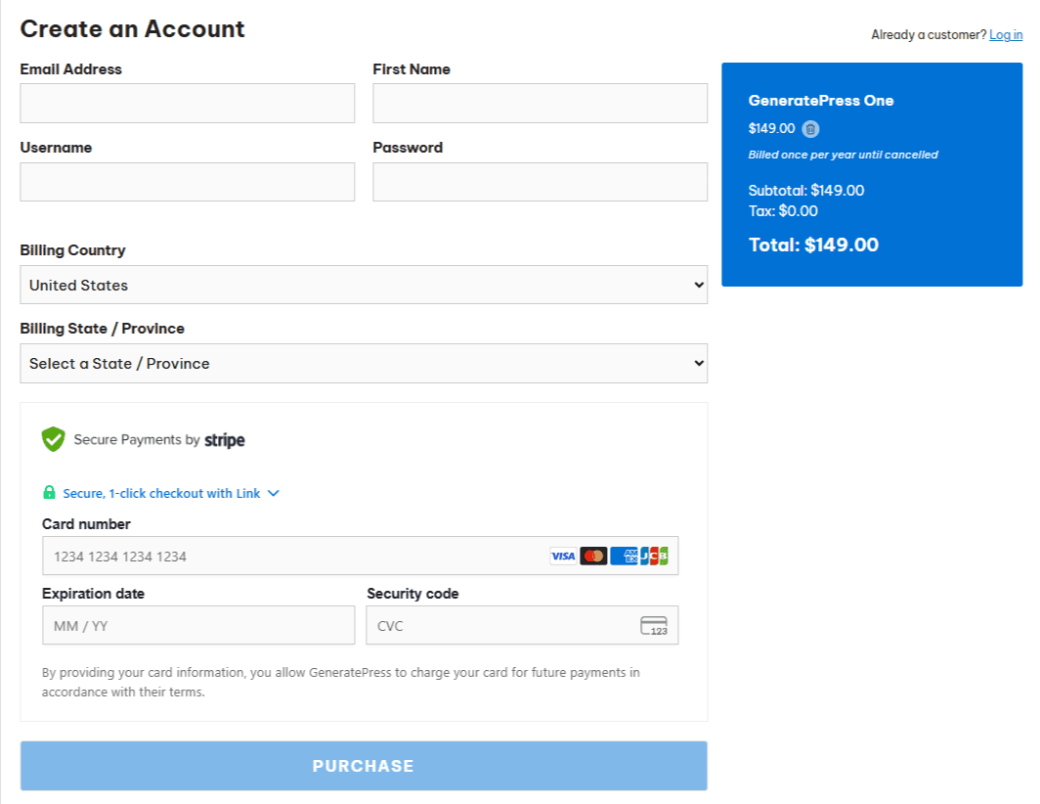
Task: Focus the Expiration date MM / YY field
Action: tap(198, 625)
